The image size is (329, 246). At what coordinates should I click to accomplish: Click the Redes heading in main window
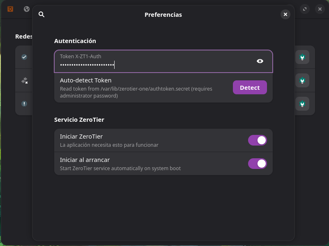click(x=24, y=36)
